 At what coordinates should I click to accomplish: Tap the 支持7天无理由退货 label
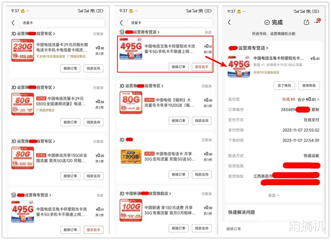click(266, 73)
